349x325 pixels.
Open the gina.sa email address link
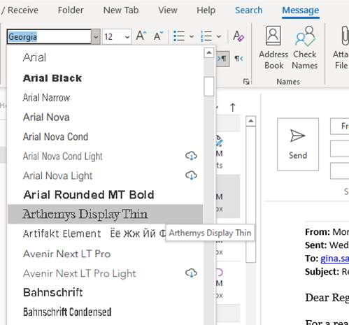(x=334, y=259)
